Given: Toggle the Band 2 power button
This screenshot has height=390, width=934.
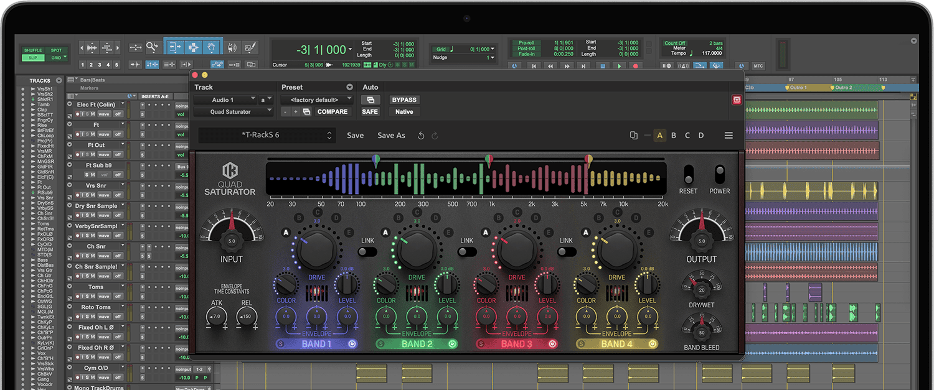Looking at the screenshot, I should pyautogui.click(x=453, y=344).
